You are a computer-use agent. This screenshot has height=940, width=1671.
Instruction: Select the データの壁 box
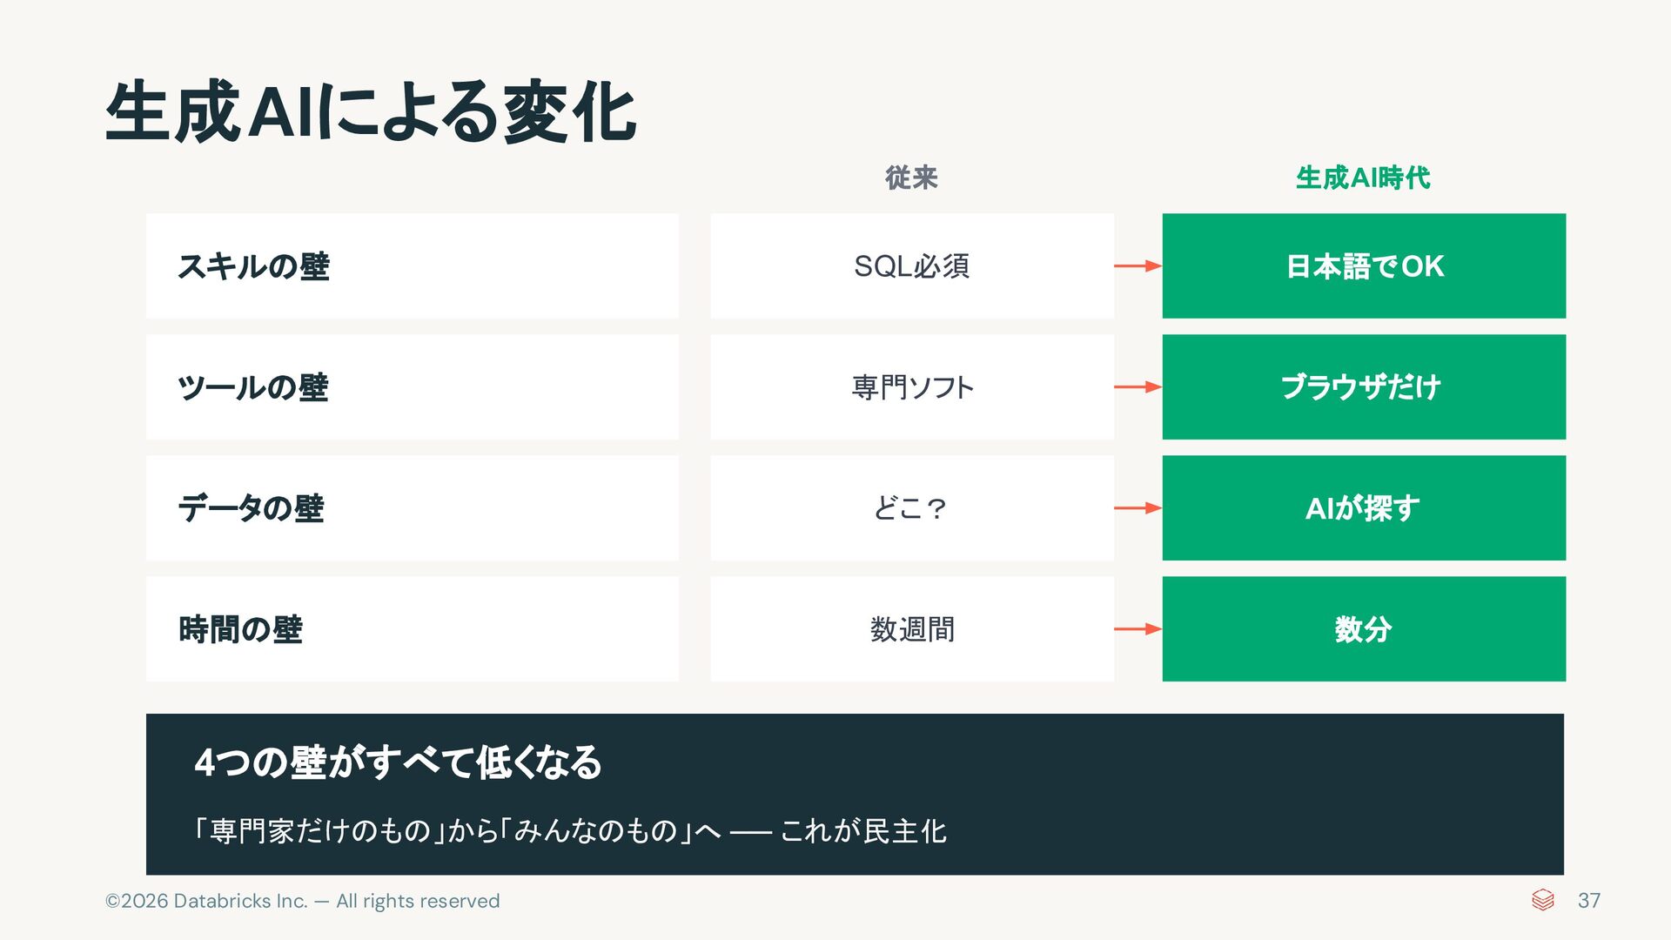(412, 507)
